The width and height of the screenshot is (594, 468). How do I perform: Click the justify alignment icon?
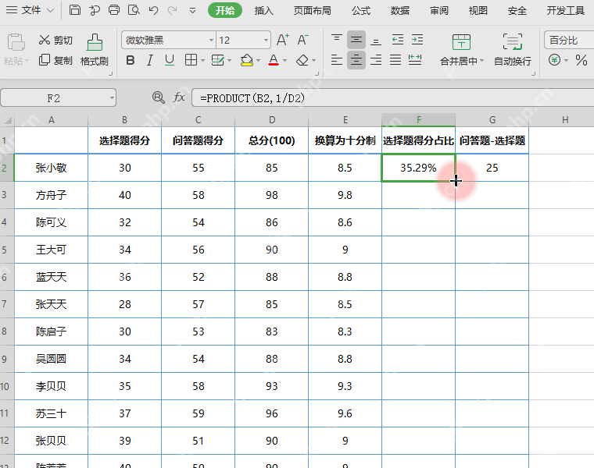point(395,60)
